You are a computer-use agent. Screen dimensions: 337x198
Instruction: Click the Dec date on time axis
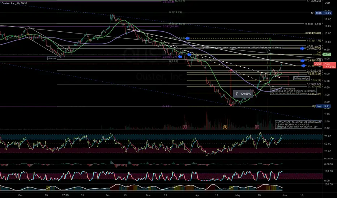point(21,195)
